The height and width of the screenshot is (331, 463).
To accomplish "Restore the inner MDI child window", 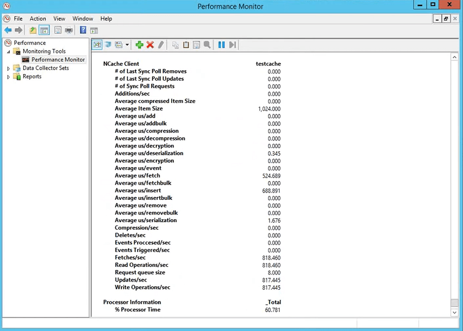I will (x=446, y=19).
